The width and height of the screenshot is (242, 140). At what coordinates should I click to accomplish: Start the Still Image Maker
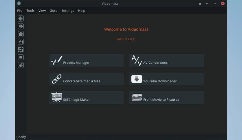tap(87, 97)
